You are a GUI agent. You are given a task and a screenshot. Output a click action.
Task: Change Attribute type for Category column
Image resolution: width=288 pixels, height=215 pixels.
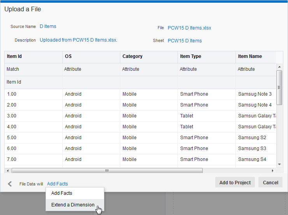(x=149, y=69)
